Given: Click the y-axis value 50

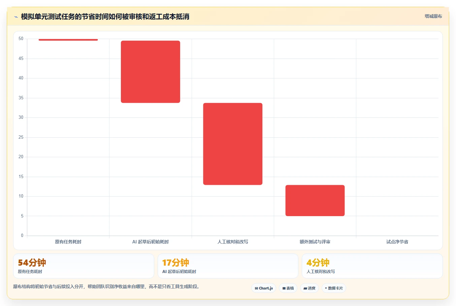Looking at the screenshot, I should pos(21,39).
